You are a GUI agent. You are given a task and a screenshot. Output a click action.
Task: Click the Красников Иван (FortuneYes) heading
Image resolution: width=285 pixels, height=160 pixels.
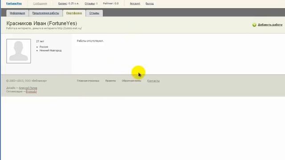[x=41, y=23]
